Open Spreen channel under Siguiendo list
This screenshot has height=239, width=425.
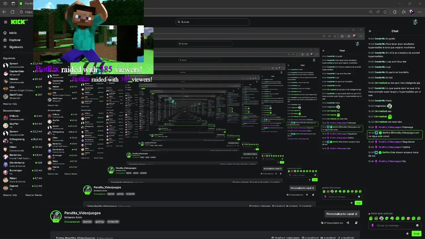pos(22,65)
